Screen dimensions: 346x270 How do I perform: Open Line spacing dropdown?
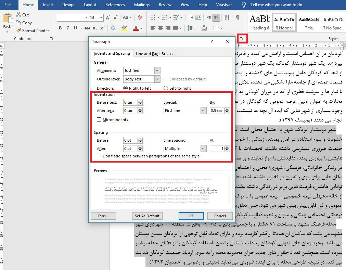tap(203, 149)
